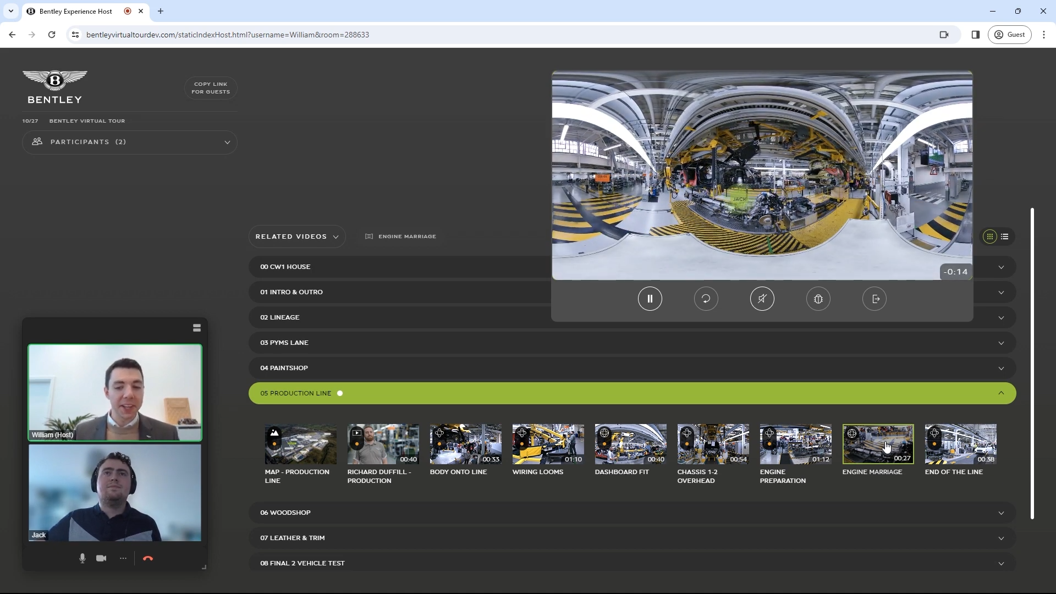Screen dimensions: 1056x594
Task: Go back to previous page
Action: (12, 35)
